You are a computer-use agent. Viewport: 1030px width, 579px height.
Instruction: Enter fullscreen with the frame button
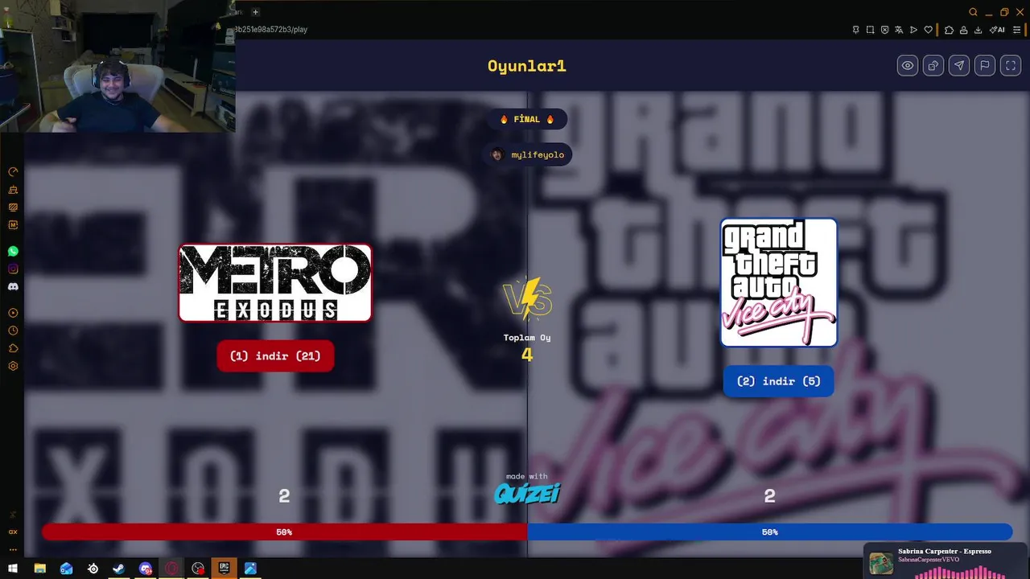pos(1011,66)
